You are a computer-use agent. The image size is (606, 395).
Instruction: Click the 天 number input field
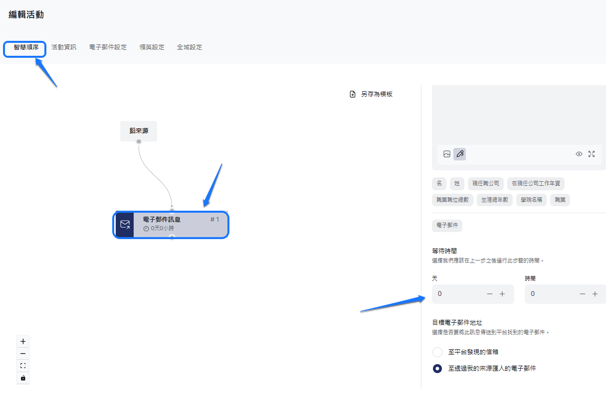456,294
